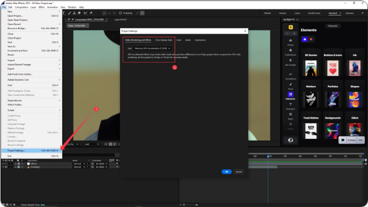Click the Home icon in Spotlight FX sidebar
Screen dimensions: 368x207
[290, 40]
